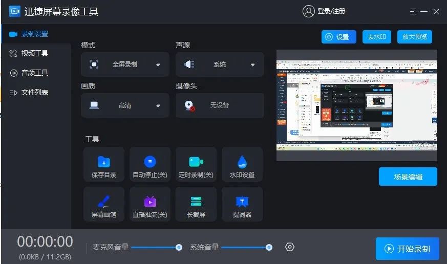Open 场景编辑 scene editor
This screenshot has width=447, height=264.
point(408,177)
